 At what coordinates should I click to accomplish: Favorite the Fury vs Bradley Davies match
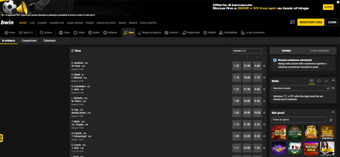264,113
